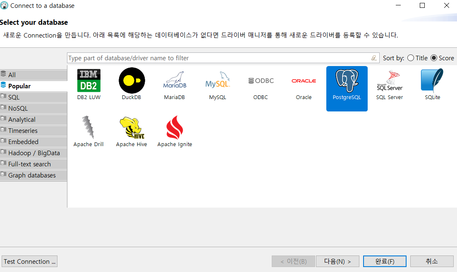
Task: Sort databases by Title
Action: click(x=417, y=58)
